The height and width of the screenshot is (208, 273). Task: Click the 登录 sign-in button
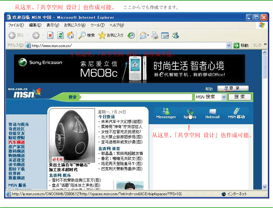(233, 88)
